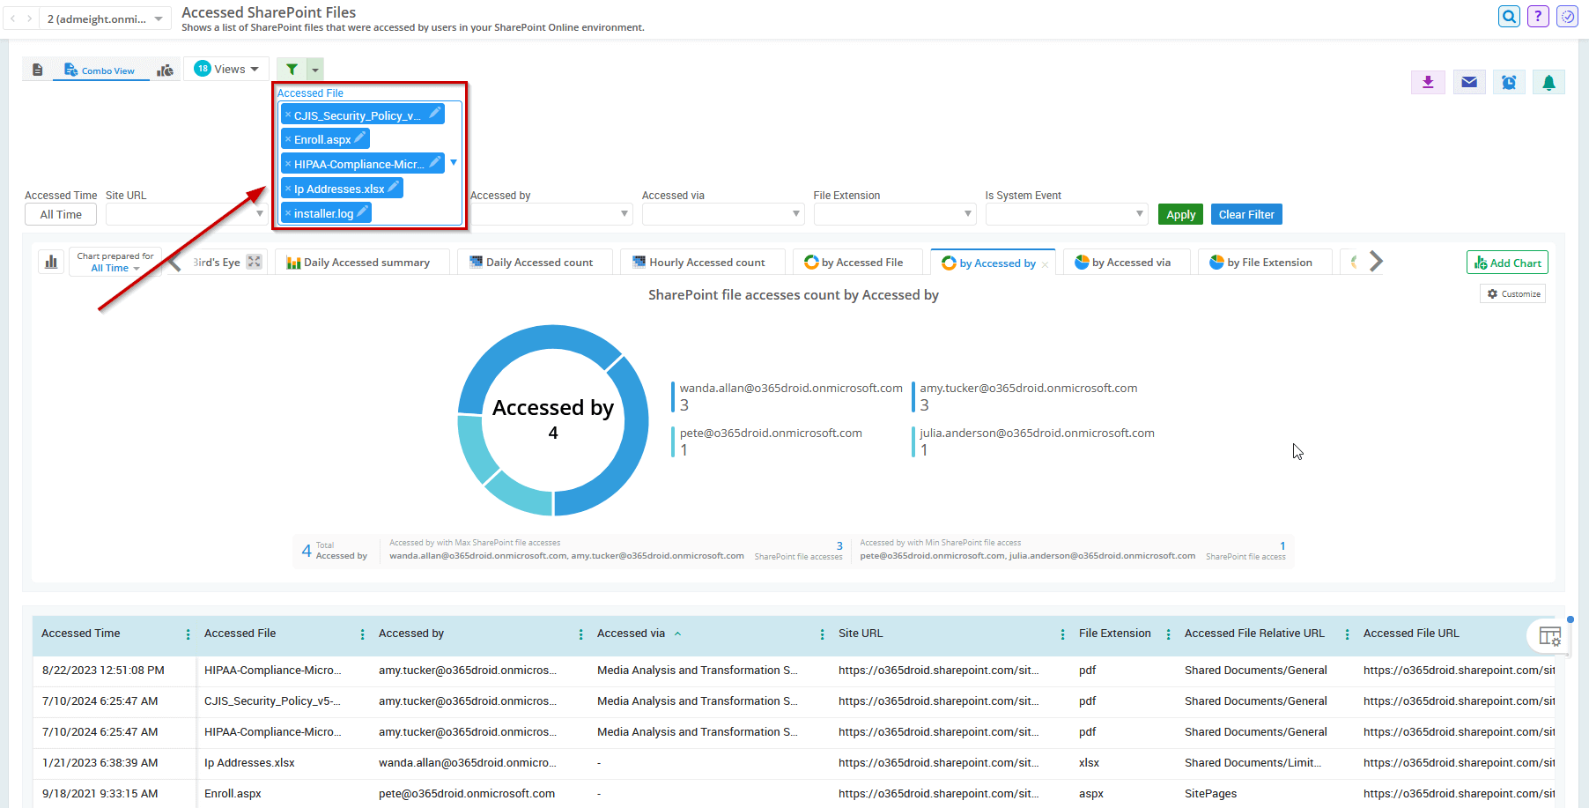Open Accessed File Relative URL column menu
The image size is (1589, 808).
[1347, 634]
